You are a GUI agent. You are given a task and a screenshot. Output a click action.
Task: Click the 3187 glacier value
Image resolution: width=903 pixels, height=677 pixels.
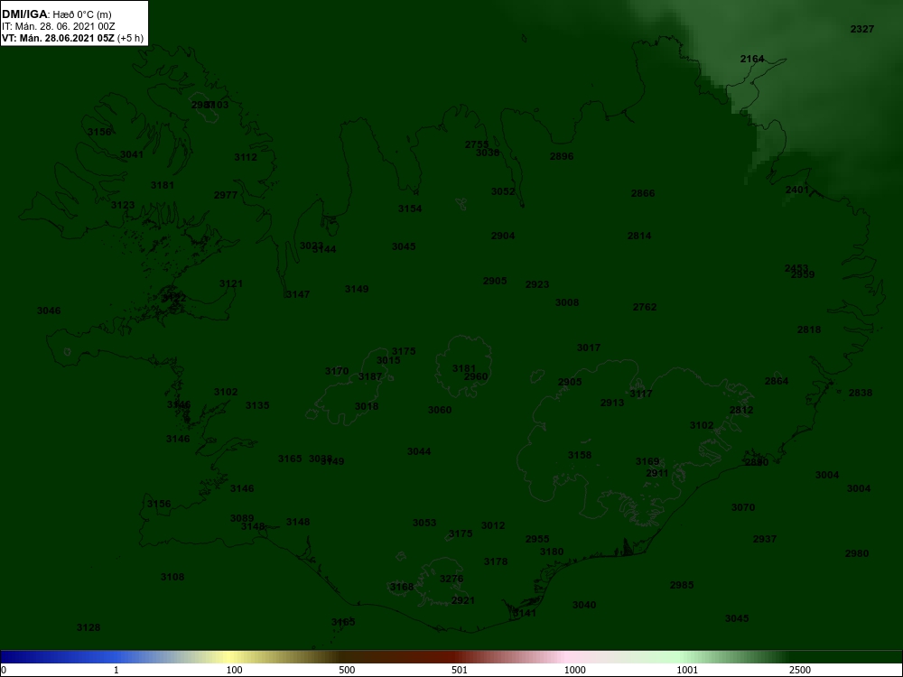[x=370, y=376]
